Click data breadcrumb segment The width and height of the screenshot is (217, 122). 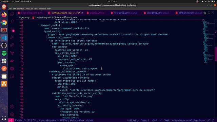[x=57, y=18]
